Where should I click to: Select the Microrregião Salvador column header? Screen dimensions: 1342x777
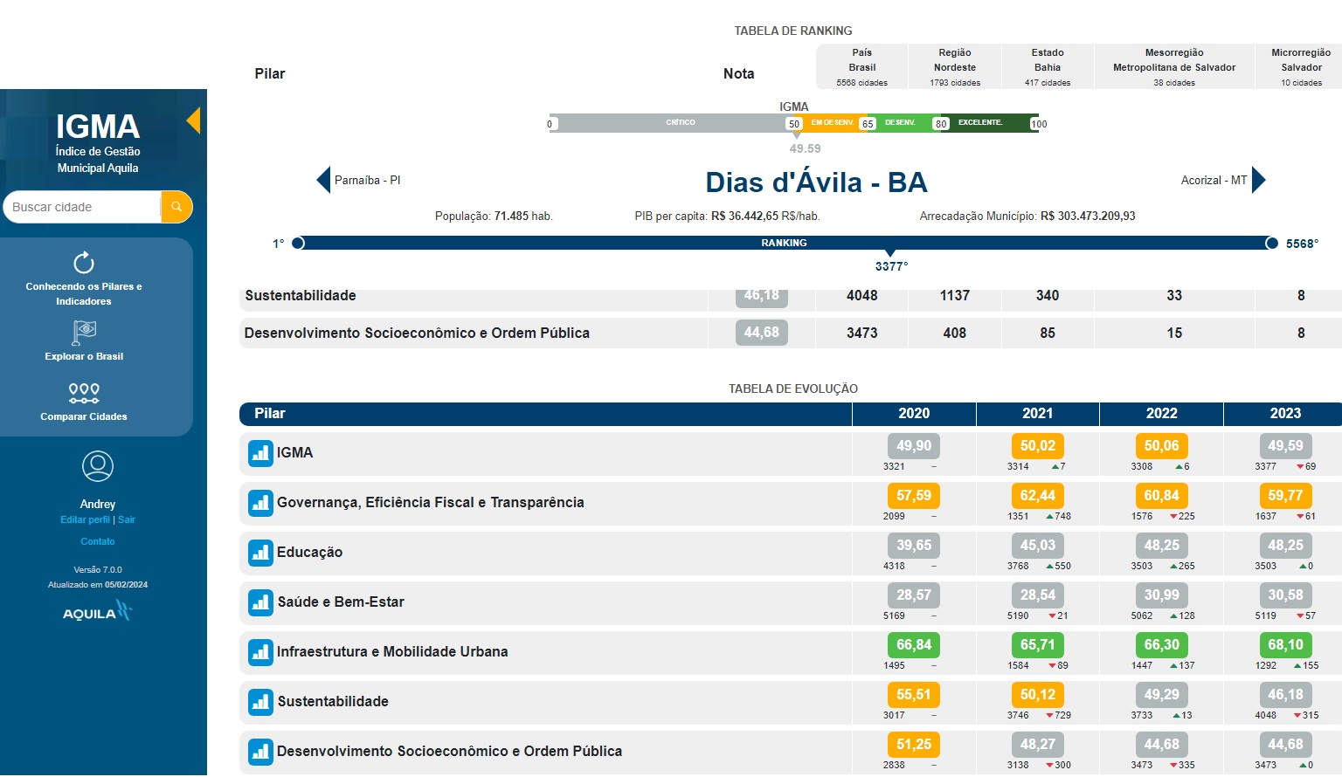(x=1301, y=67)
